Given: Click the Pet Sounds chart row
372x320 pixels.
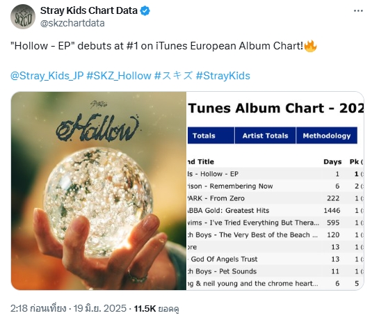Looking at the screenshot, I should coord(275,271).
